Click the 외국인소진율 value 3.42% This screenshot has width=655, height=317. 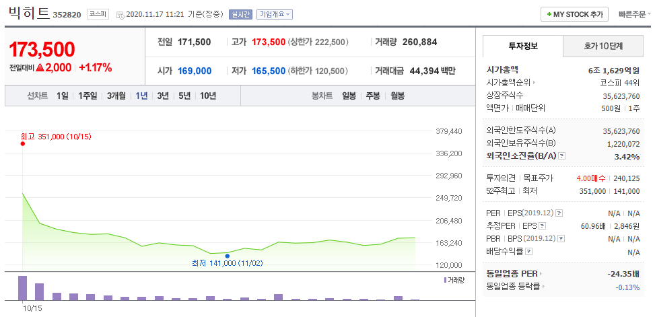tap(628, 157)
